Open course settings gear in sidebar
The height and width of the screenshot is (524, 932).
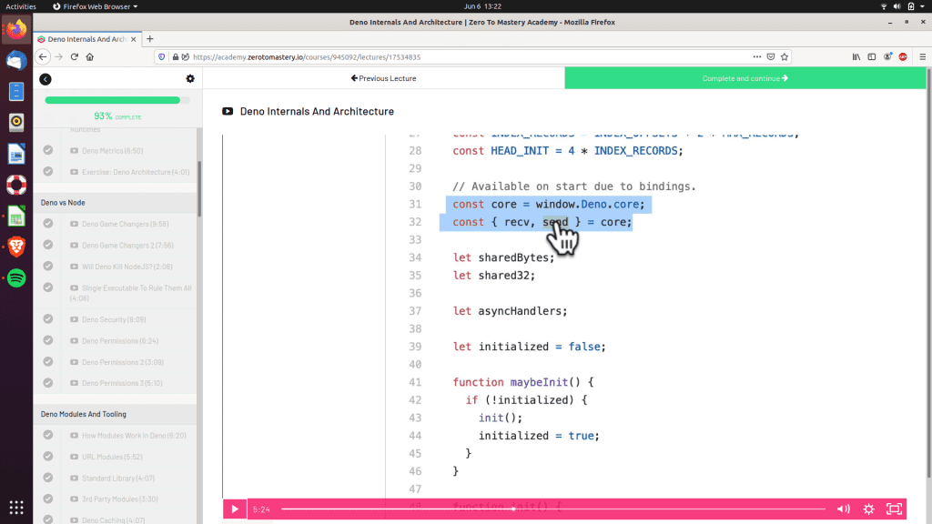pyautogui.click(x=190, y=78)
